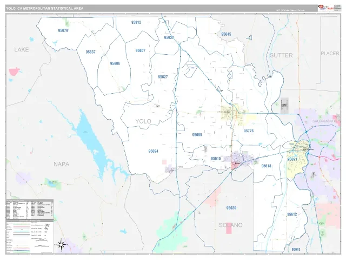Image resolution: width=346 pixels, height=260 pixels.
Task: Click the ZIP code index table
Action: (x=30, y=209)
